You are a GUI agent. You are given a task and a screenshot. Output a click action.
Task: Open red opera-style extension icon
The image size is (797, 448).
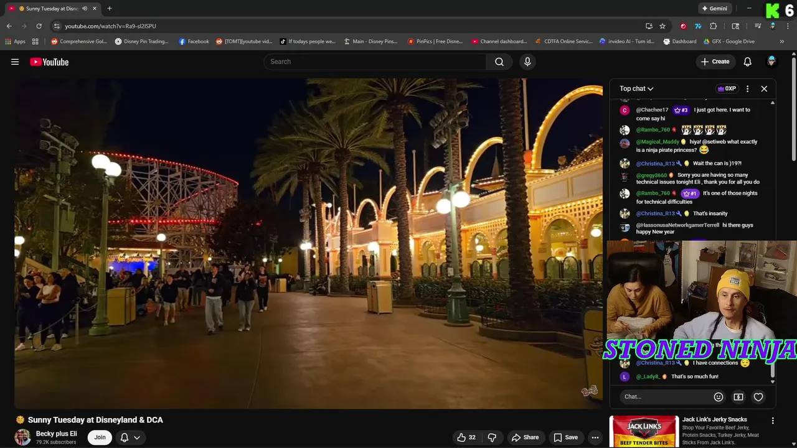pyautogui.click(x=683, y=26)
